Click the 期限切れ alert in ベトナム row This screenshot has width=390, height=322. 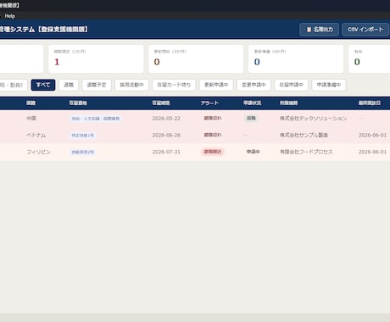click(x=213, y=135)
